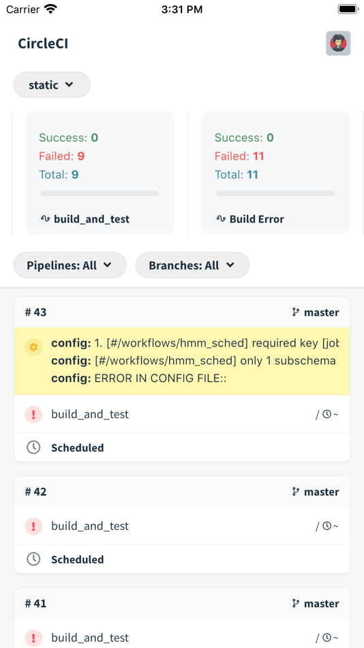Click branch icon on pipeline 43
Image resolution: width=364 pixels, height=648 pixels.
[x=296, y=312]
